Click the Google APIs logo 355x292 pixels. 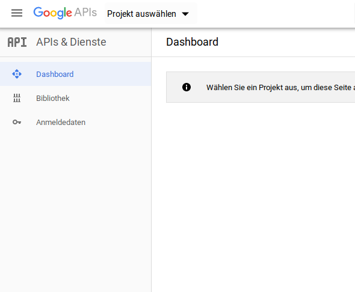(x=65, y=13)
